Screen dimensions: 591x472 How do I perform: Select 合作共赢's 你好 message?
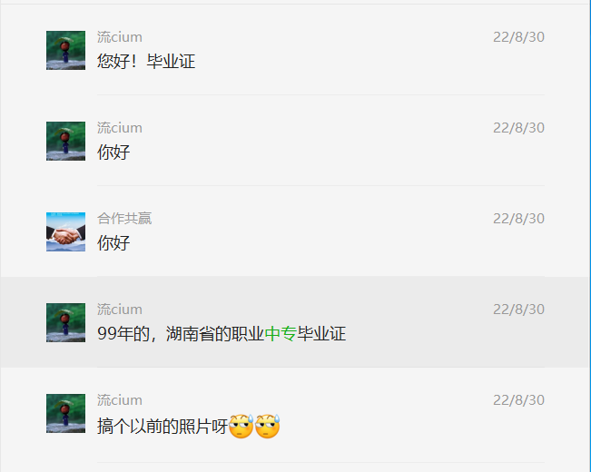113,243
